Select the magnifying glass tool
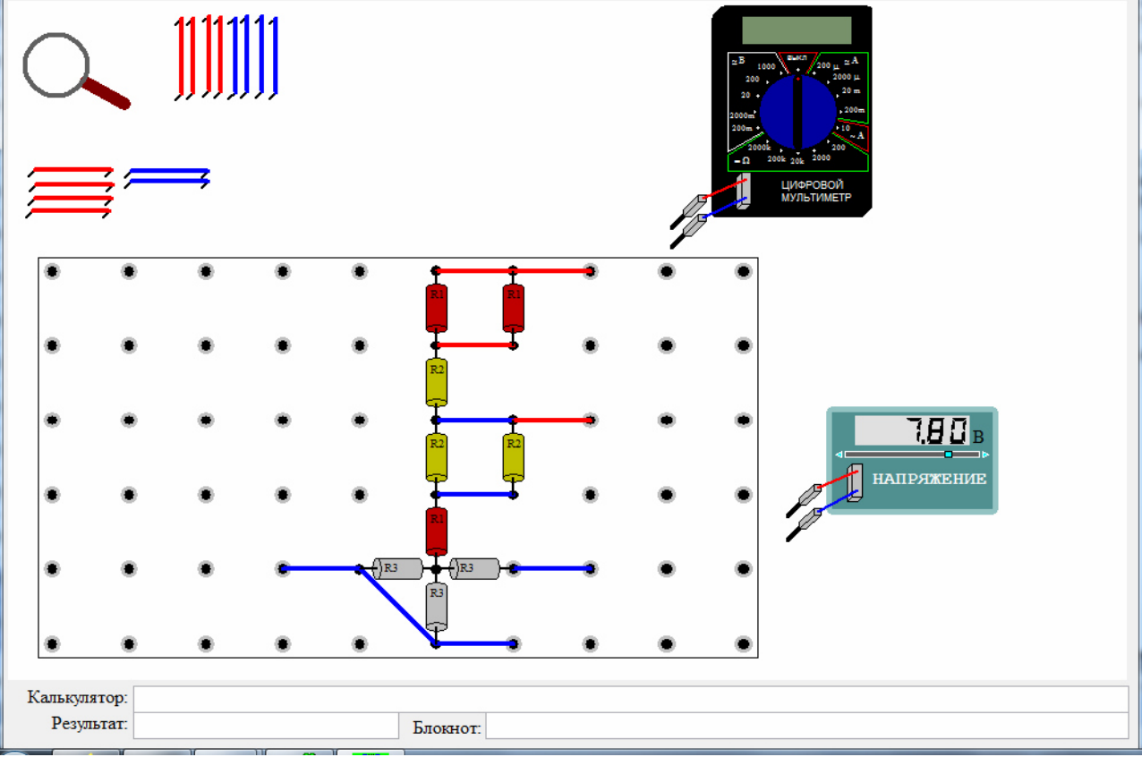 coord(75,70)
